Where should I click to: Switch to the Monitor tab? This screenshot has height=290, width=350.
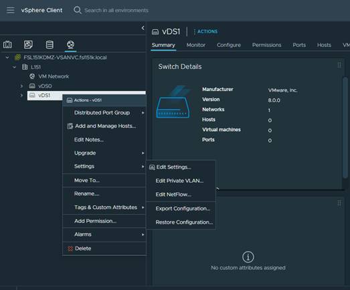point(196,45)
